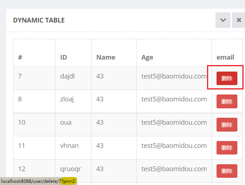Delete the qruoqr entry in row 12
Viewport: 245px width, 185px height.
[227, 171]
